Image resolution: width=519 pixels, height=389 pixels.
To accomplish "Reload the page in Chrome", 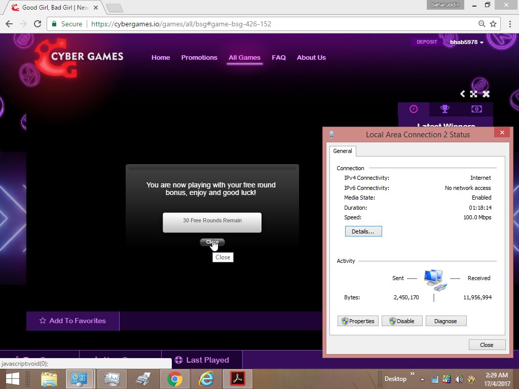I will (37, 24).
